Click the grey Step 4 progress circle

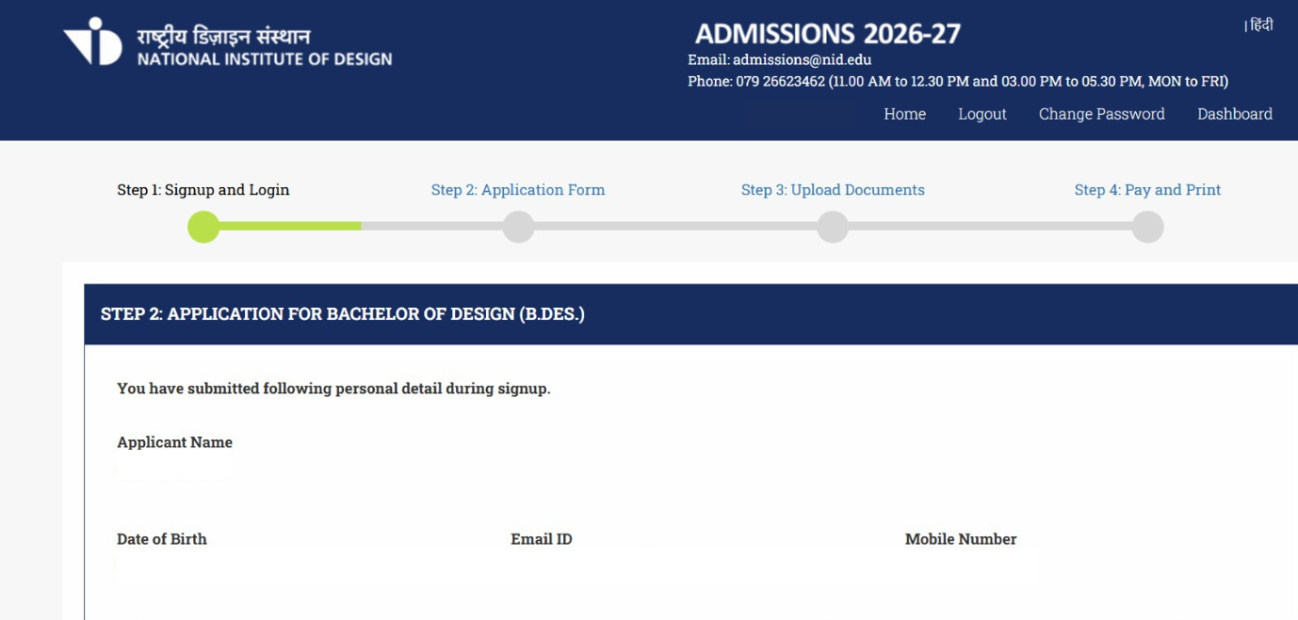[x=1147, y=227]
